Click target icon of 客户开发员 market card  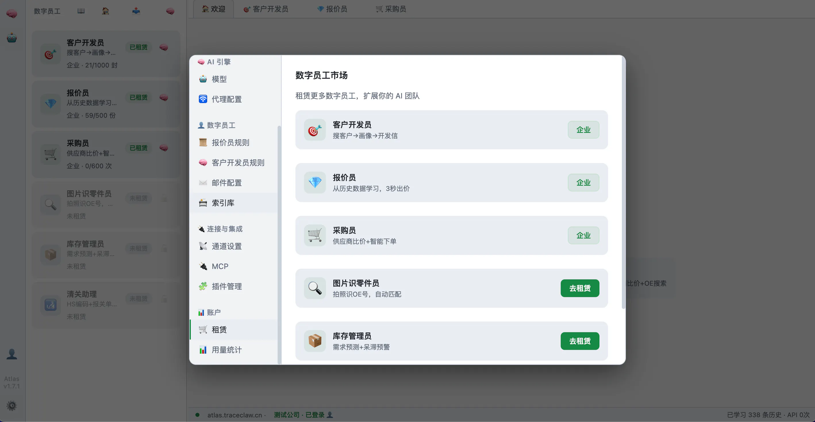click(x=315, y=129)
